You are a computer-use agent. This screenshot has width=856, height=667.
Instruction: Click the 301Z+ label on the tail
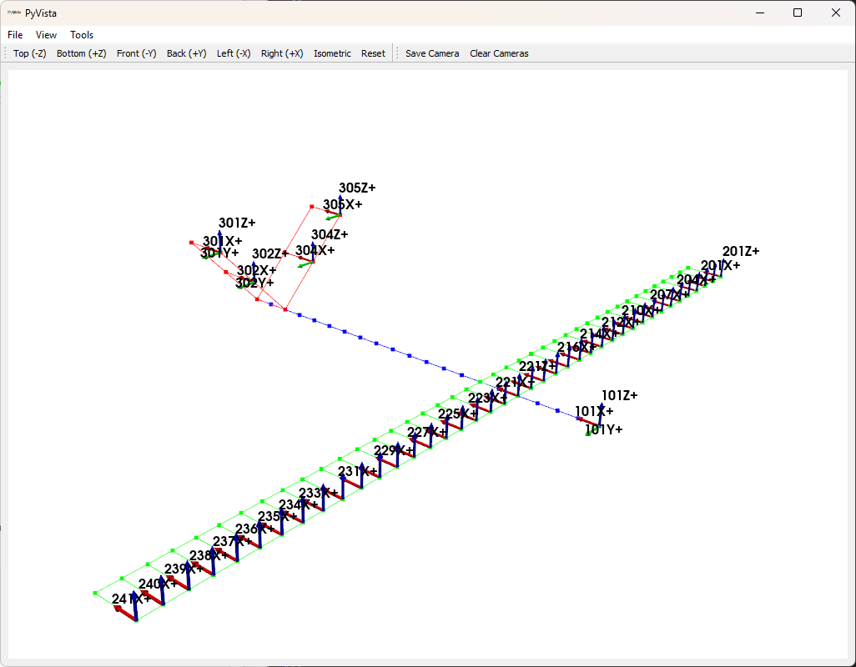pos(237,223)
